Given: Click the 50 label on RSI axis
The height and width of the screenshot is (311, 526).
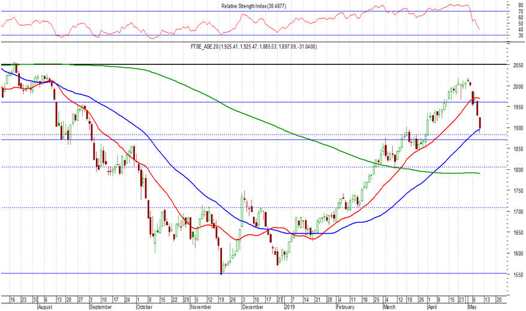Looking at the screenshot, I should tap(521, 23).
